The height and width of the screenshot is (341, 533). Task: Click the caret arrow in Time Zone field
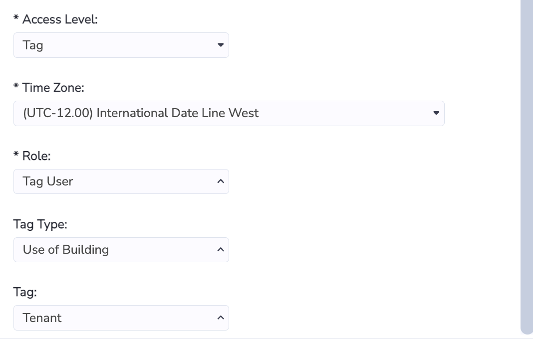436,113
